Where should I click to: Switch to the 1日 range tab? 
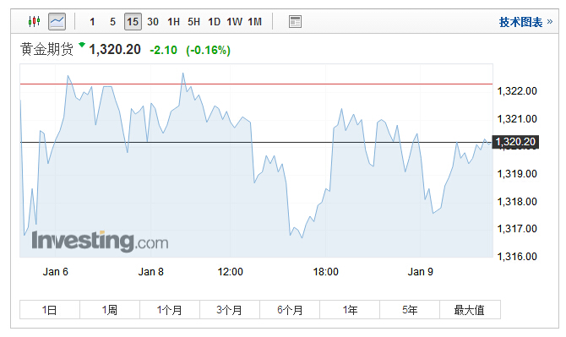coord(50,310)
